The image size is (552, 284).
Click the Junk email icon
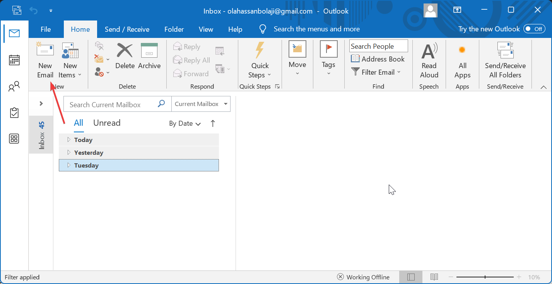point(99,59)
